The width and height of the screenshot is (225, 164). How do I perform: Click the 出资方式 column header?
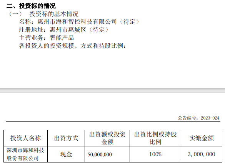[66, 138]
